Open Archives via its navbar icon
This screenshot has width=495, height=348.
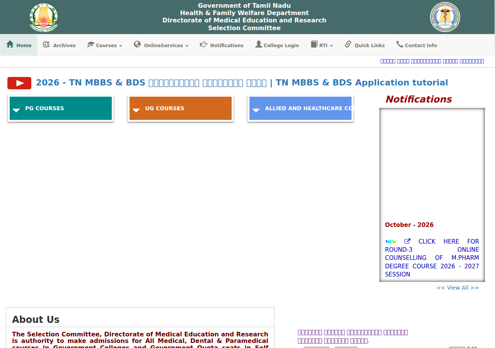(x=46, y=44)
